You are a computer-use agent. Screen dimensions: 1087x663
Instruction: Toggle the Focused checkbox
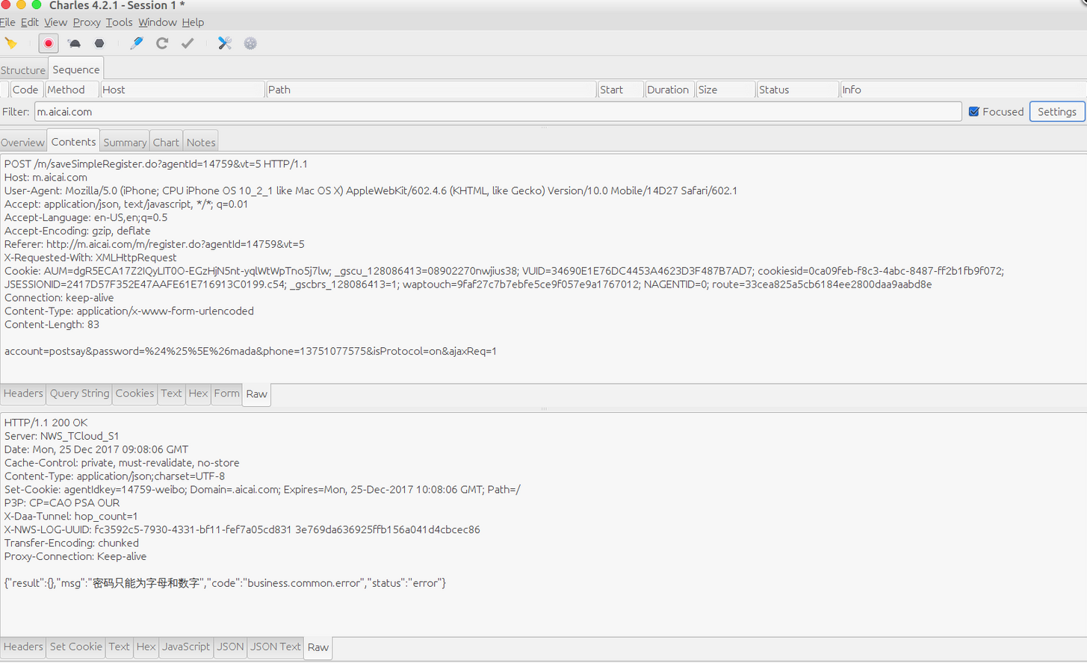(973, 112)
